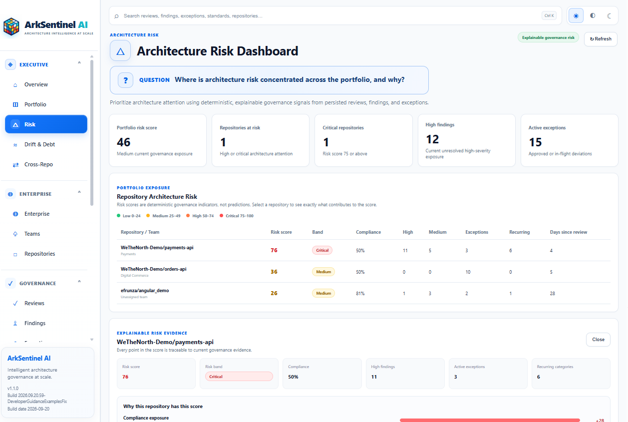Click the Portfolio columns icon
This screenshot has height=422, width=628.
tap(15, 105)
